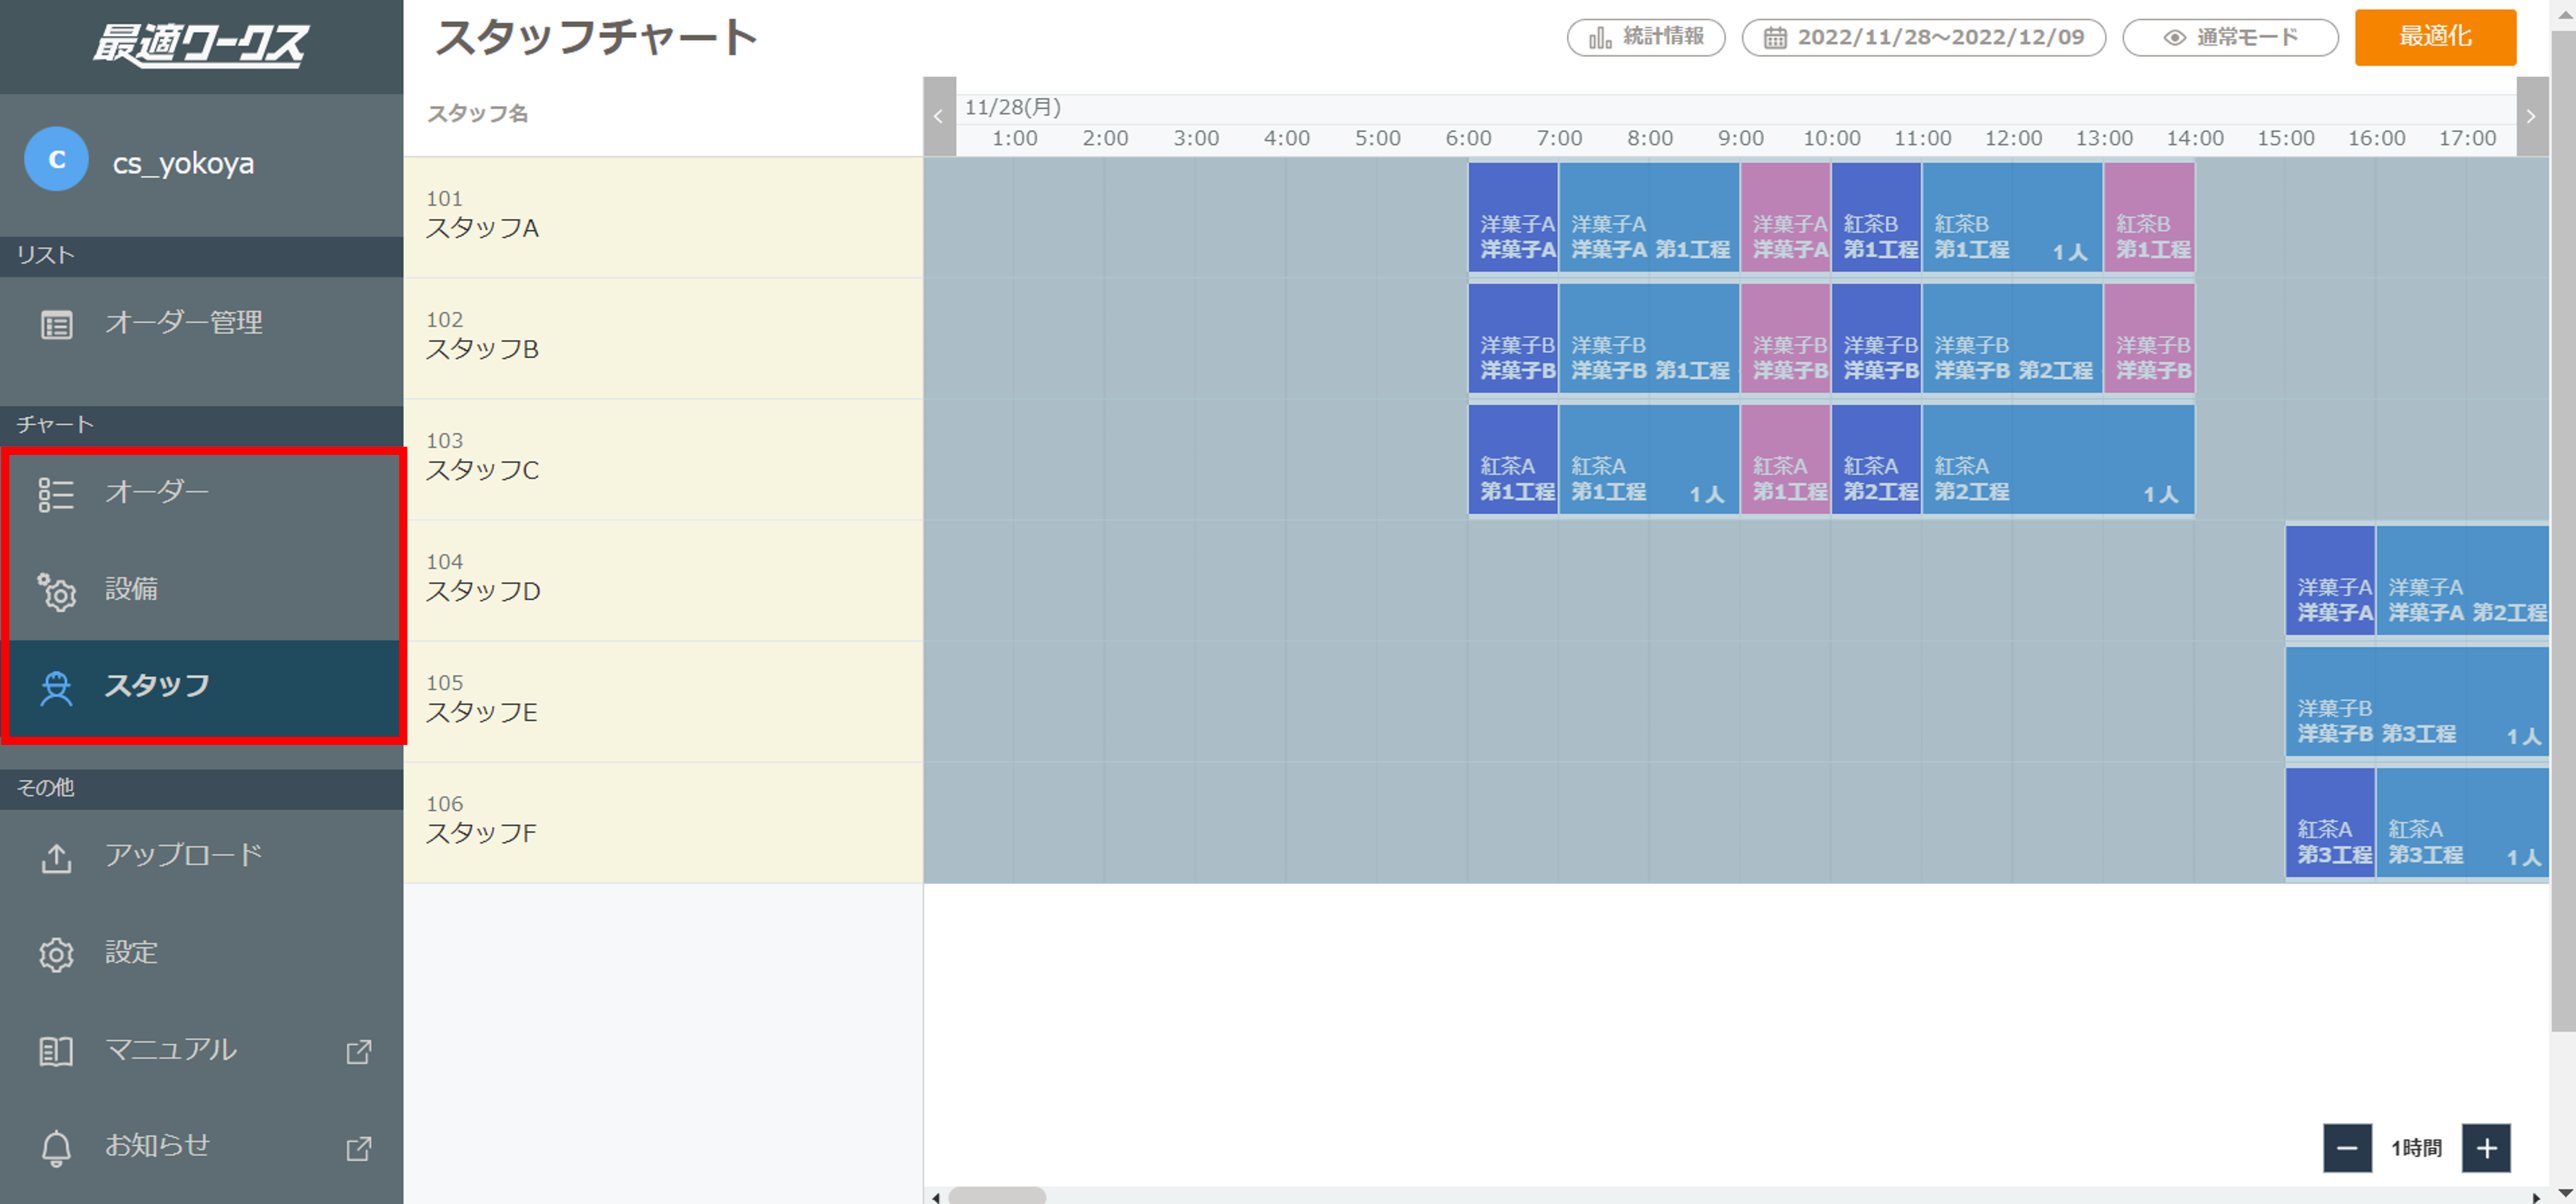Select the 106 スタッフF row
Viewport: 2576px width, 1204px height.
pos(663,822)
